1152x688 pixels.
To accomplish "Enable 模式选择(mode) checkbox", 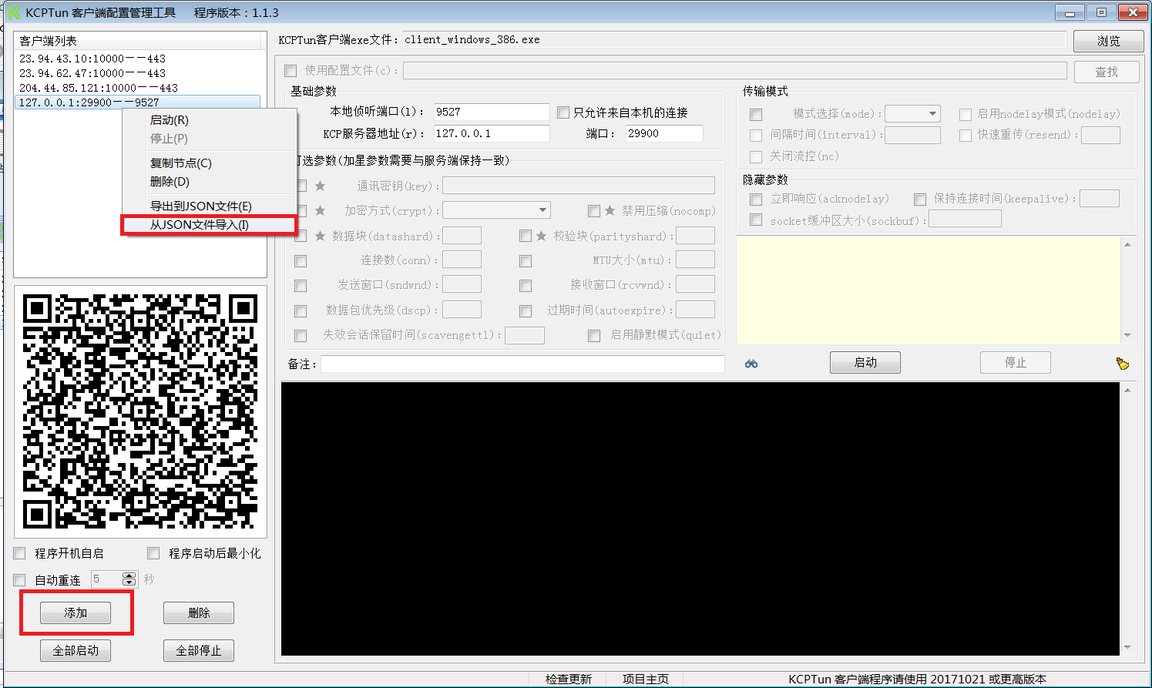I will tap(756, 114).
